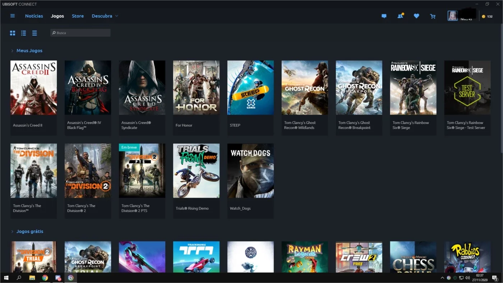Image resolution: width=503 pixels, height=283 pixels.
Task: Click the 'For Honor' title text
Action: click(184, 125)
